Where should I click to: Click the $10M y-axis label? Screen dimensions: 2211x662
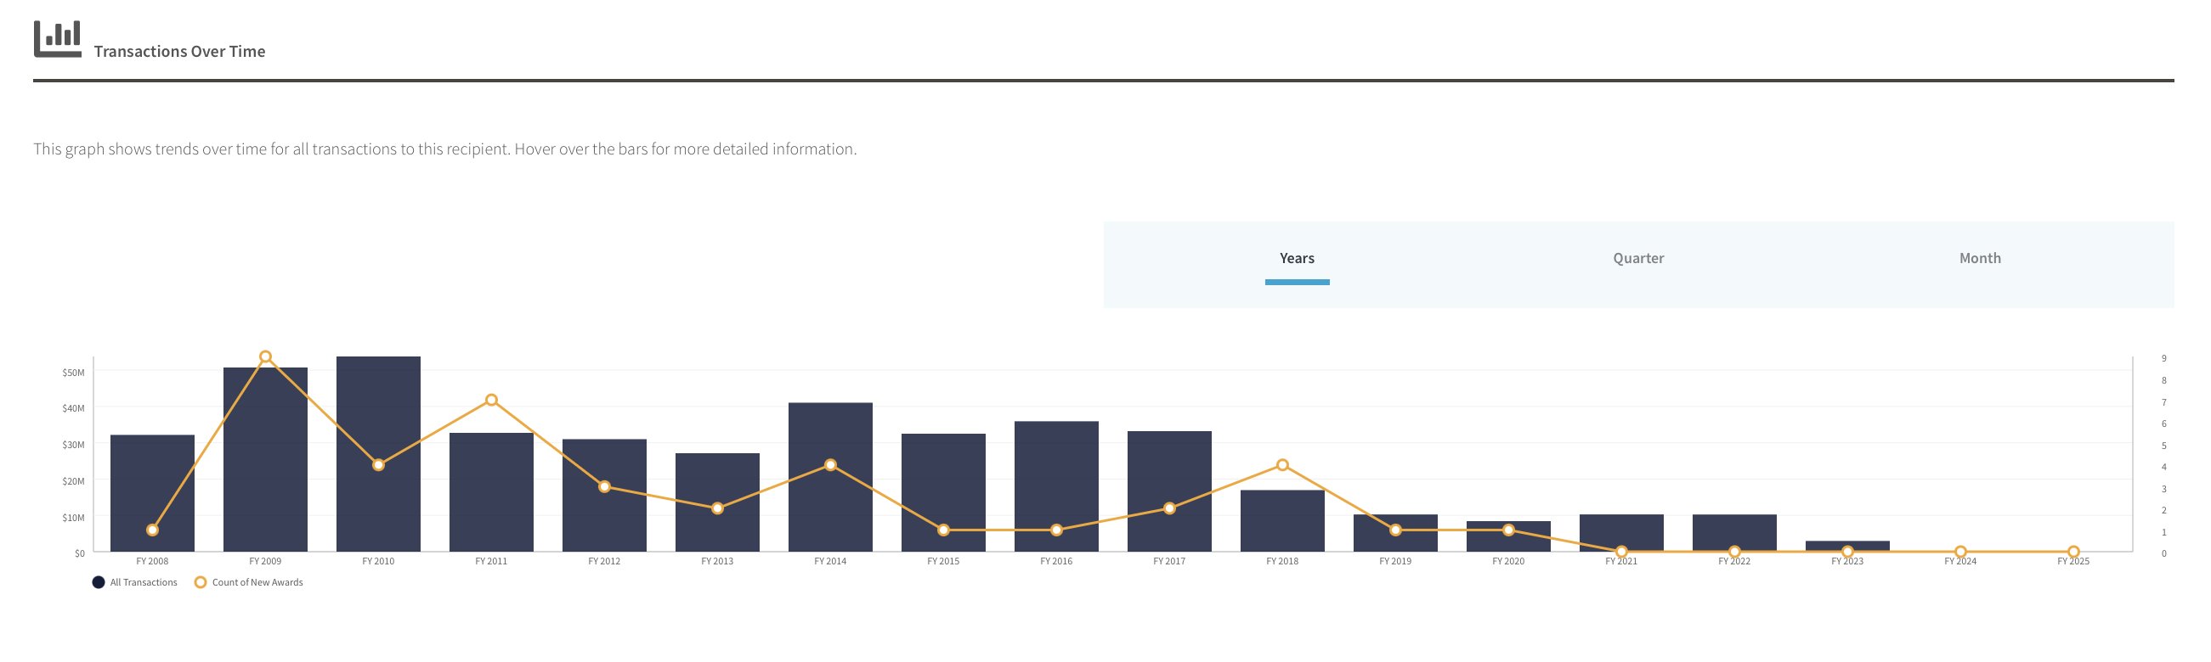pyautogui.click(x=73, y=517)
